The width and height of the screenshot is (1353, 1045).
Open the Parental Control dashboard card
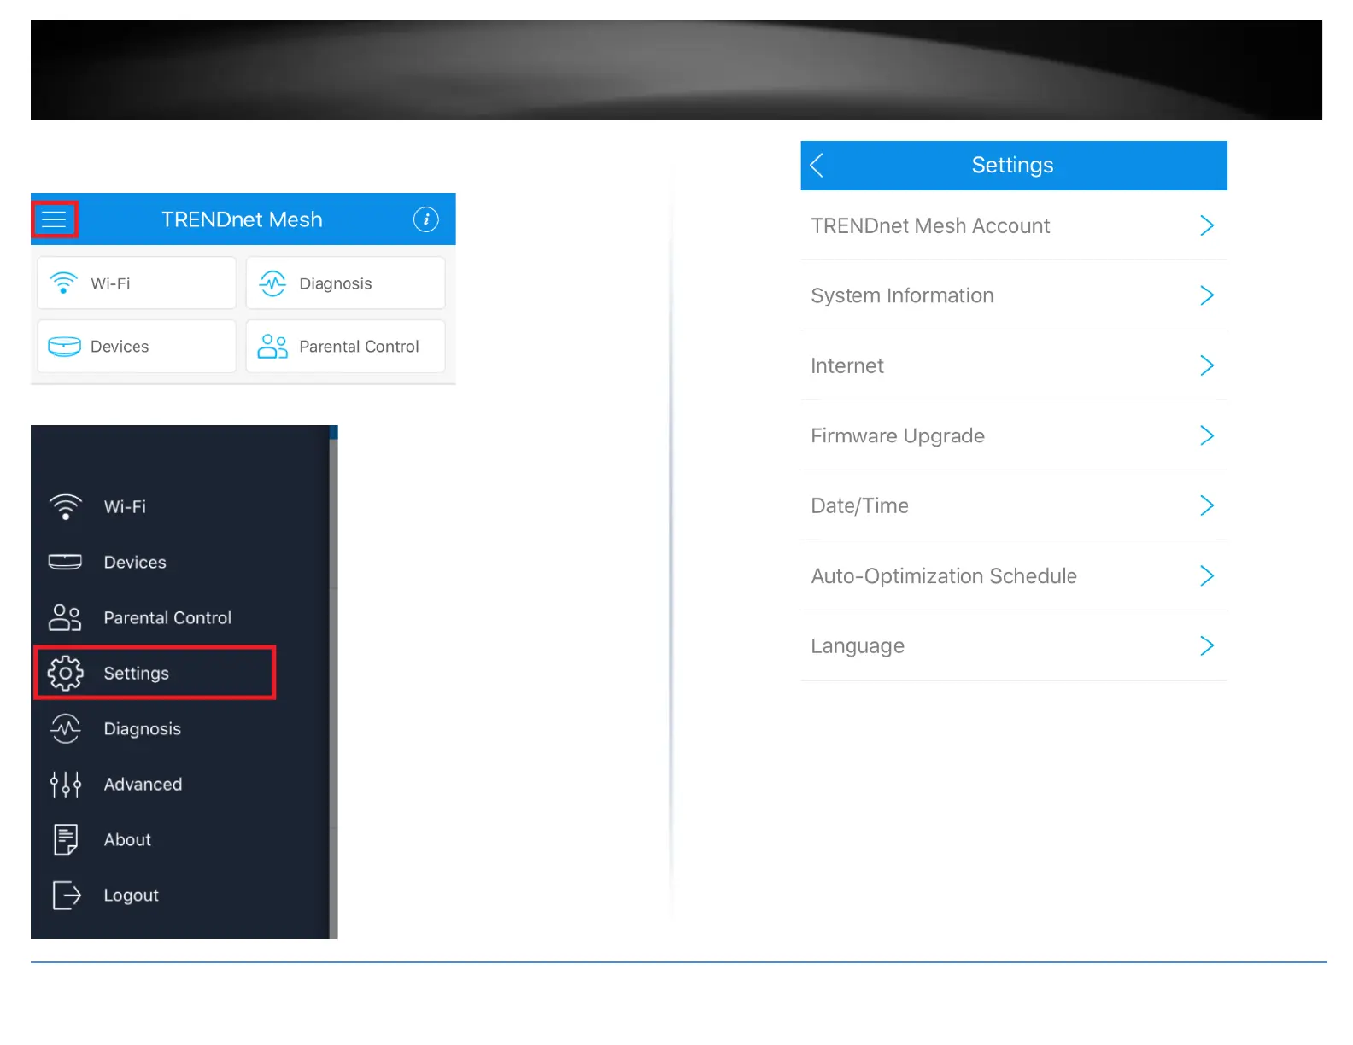click(x=345, y=346)
